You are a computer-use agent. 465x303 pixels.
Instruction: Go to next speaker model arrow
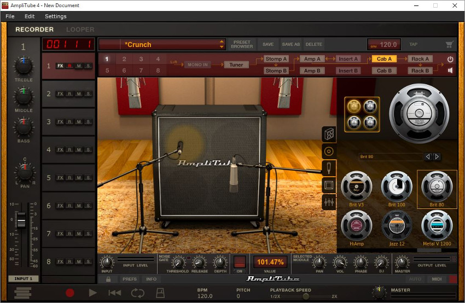437,156
